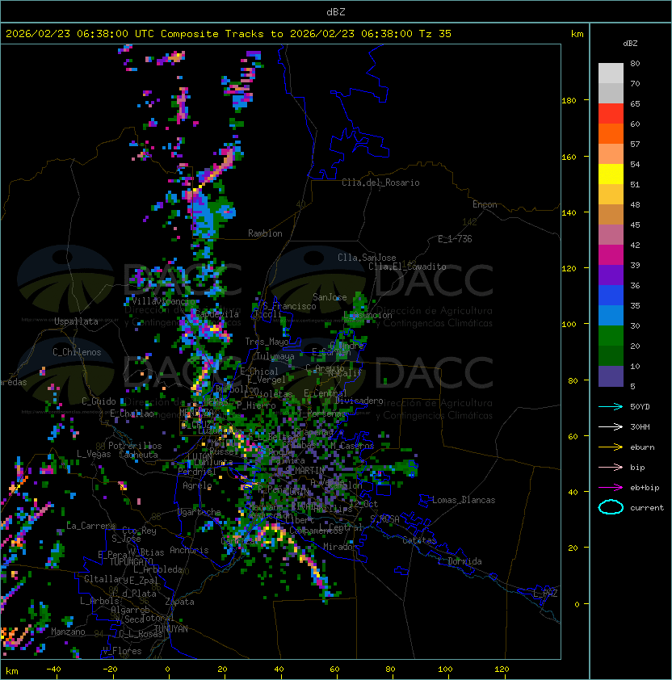Click the Agrelo map label
672x680 pixels.
point(197,485)
